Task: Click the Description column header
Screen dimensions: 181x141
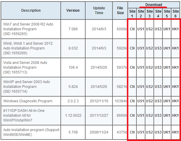Action: [31, 10]
